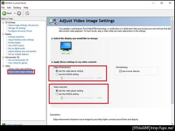The image size is (175, 131).
Task: Collapse the Stereoscopic 3D tree node
Action: pos(3,57)
